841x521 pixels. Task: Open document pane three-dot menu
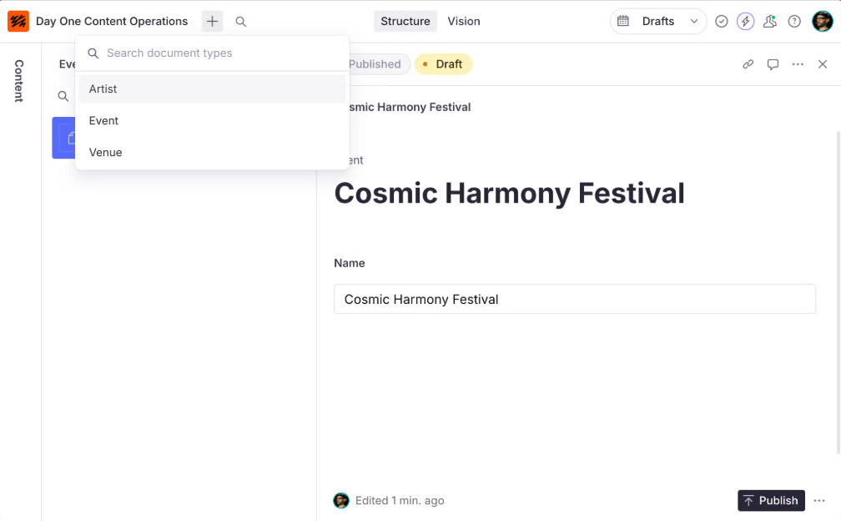(798, 64)
